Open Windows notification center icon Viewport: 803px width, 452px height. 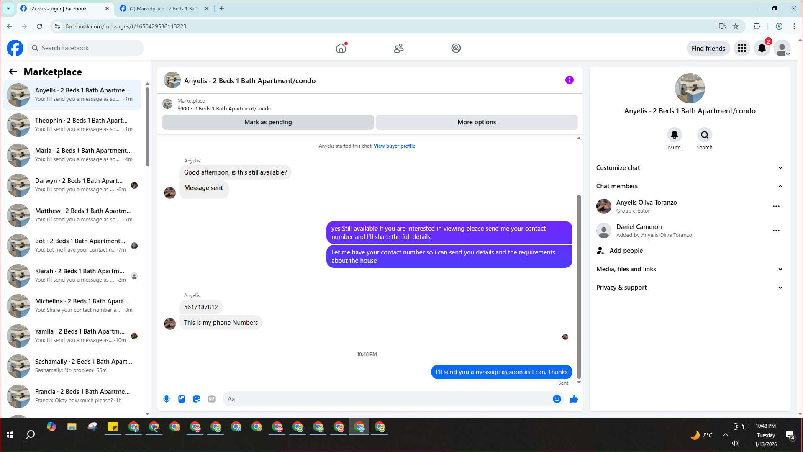click(x=790, y=435)
